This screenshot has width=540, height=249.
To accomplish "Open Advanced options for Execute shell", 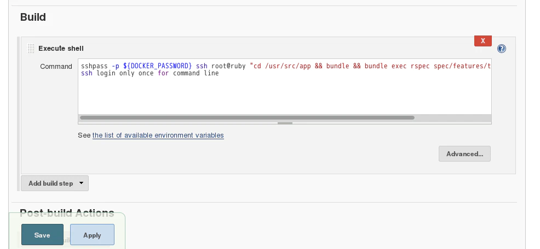I will tap(464, 154).
